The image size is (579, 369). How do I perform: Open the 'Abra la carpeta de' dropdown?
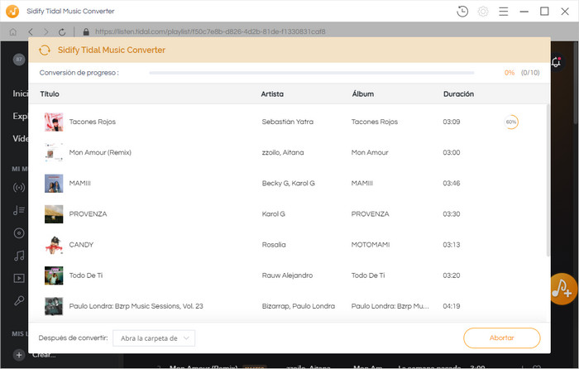pyautogui.click(x=154, y=338)
